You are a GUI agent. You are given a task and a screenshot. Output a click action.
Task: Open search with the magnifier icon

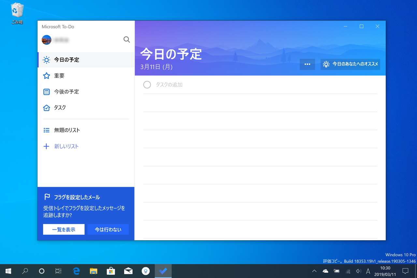pyautogui.click(x=127, y=39)
